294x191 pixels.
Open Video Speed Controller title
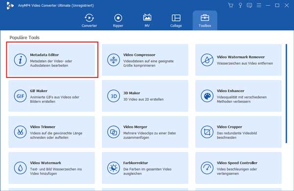point(237,163)
